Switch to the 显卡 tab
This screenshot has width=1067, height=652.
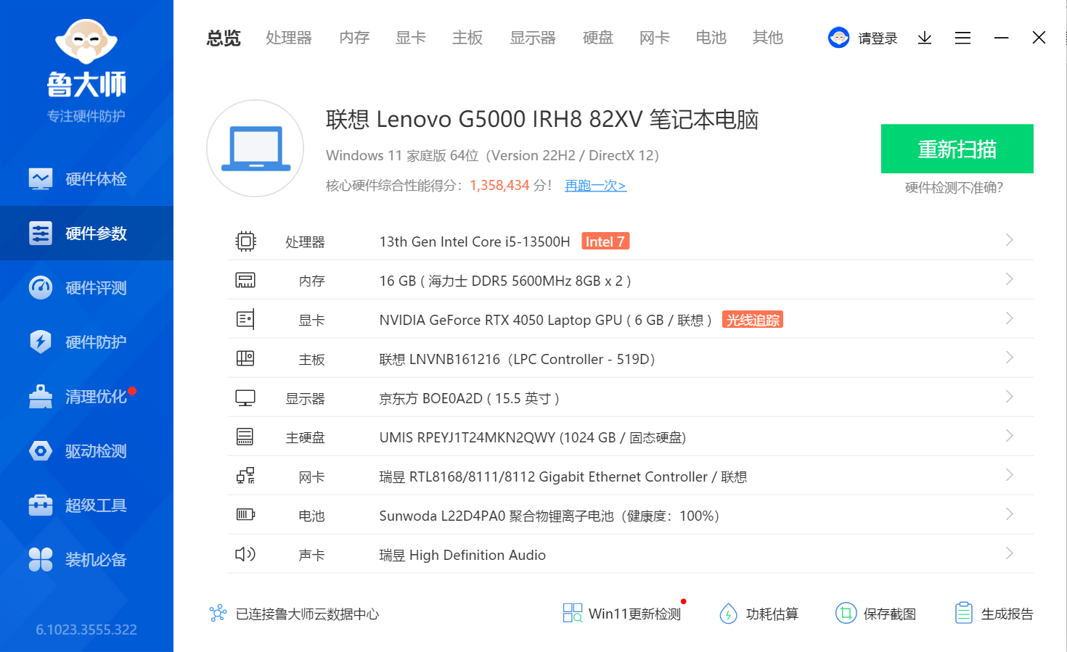click(x=411, y=38)
